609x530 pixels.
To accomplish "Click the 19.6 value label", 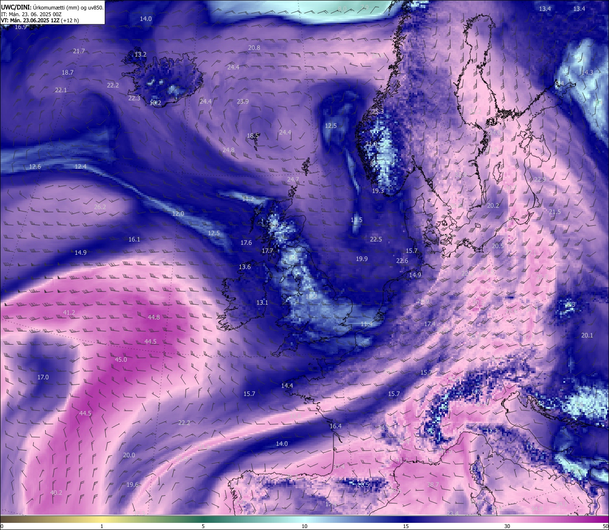I will click(132, 484).
